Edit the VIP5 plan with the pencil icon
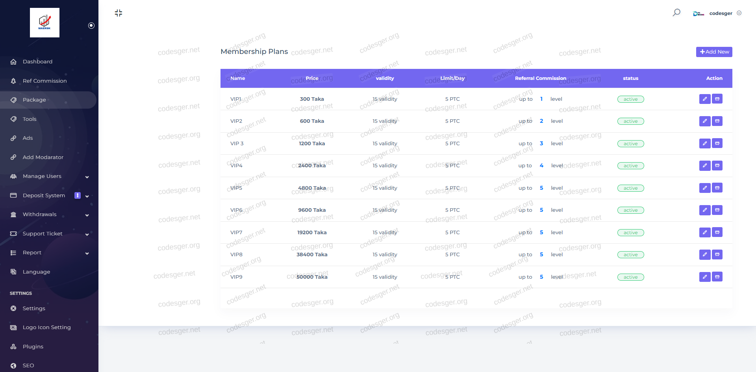This screenshot has height=372, width=756. (704, 188)
